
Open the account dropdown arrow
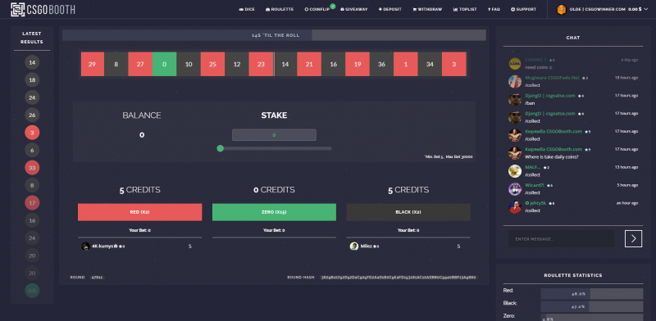point(646,9)
